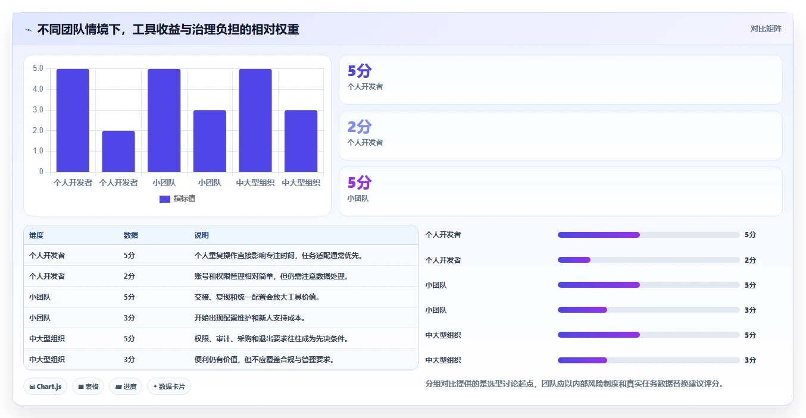
Task: Click the 4.0 label on the chart y-axis
Action: (x=38, y=89)
